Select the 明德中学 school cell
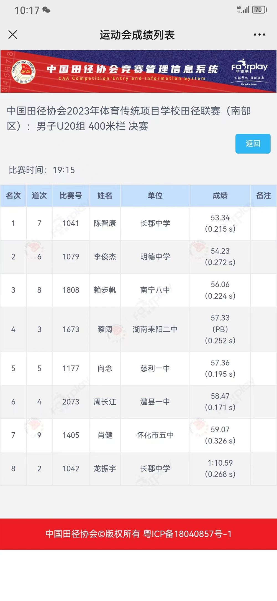277x601 pixels. pyautogui.click(x=155, y=257)
